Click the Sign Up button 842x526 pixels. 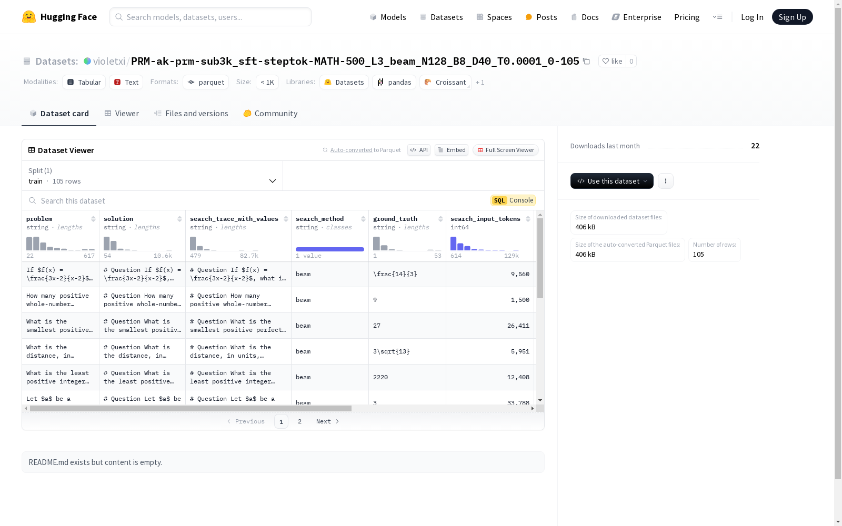[x=792, y=17]
